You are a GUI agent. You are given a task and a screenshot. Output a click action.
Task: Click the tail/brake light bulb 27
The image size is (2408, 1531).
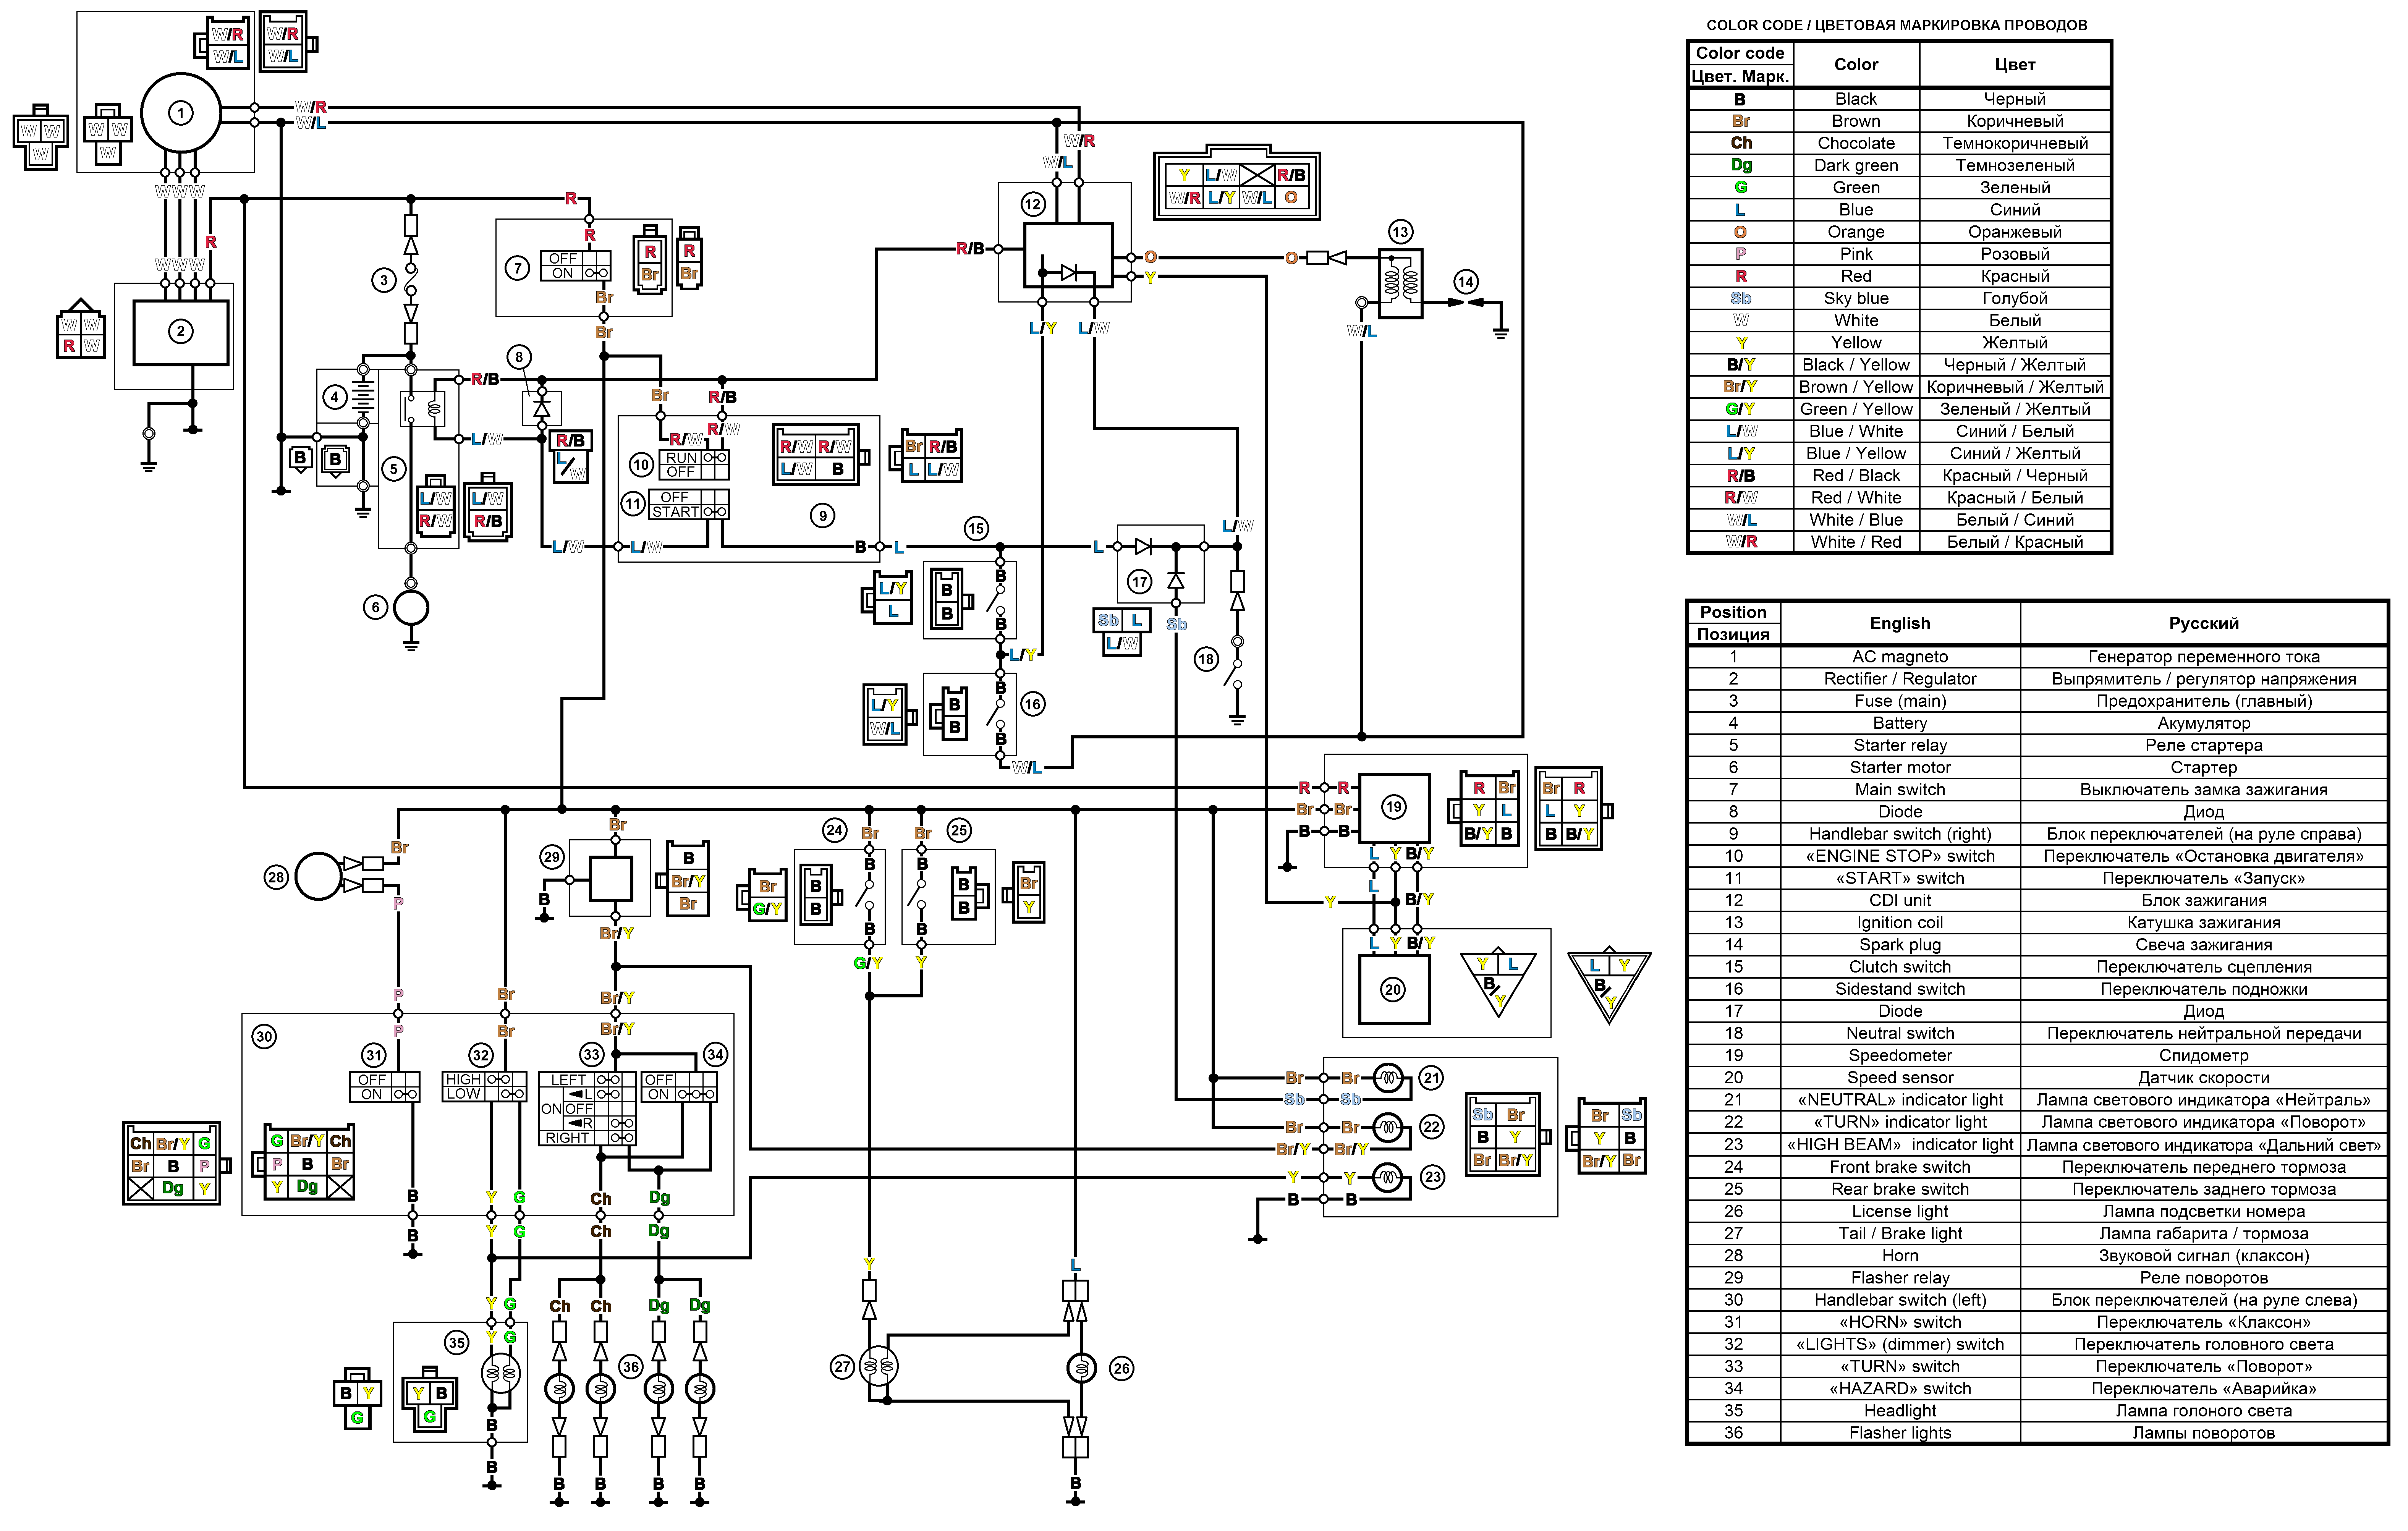tap(879, 1366)
